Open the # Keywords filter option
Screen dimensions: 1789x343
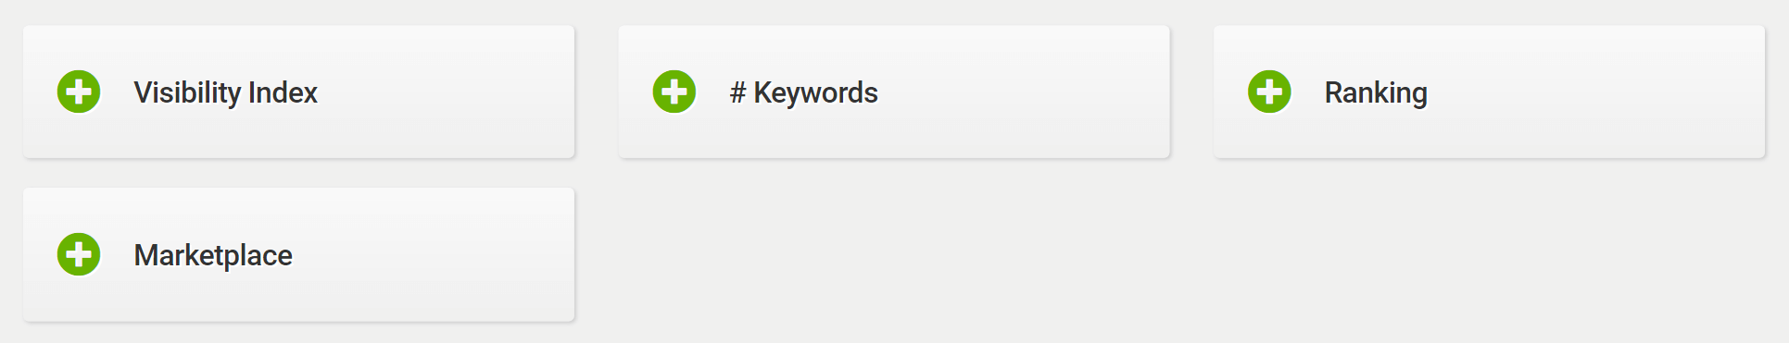tap(894, 92)
